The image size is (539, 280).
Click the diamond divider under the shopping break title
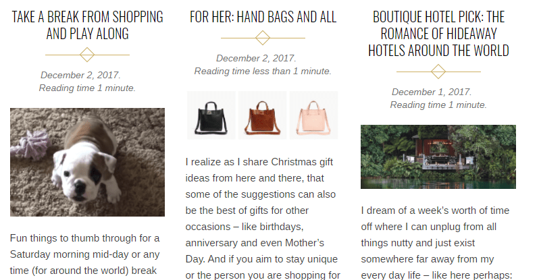[87, 55]
